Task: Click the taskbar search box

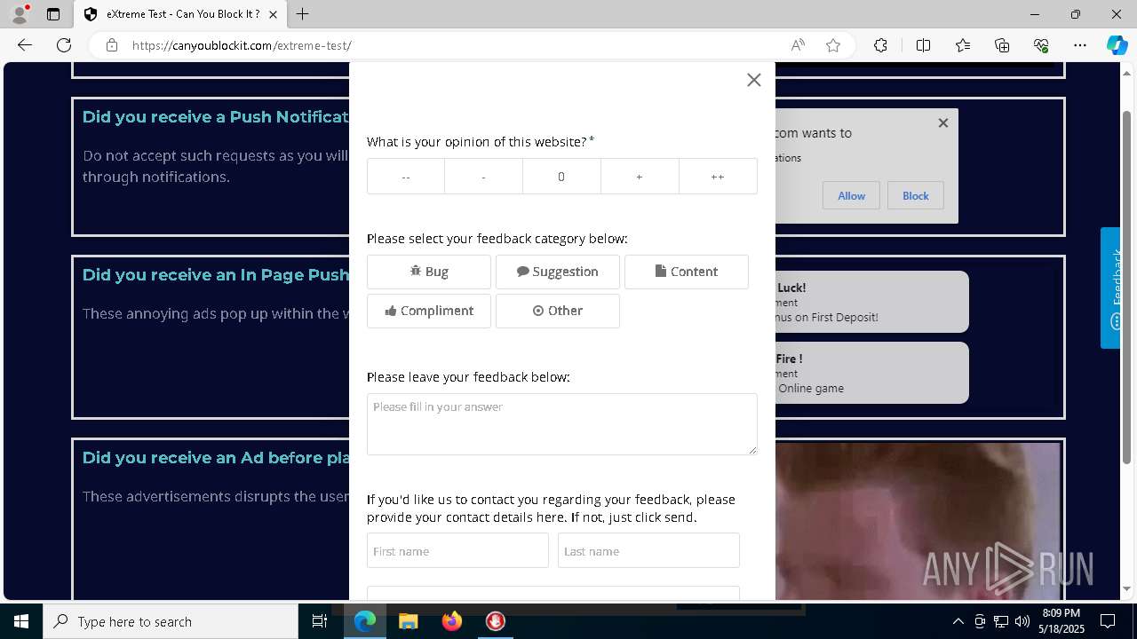Action: pos(171,621)
